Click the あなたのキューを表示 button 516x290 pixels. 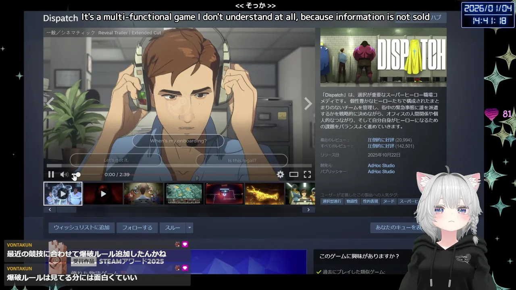tap(397, 228)
